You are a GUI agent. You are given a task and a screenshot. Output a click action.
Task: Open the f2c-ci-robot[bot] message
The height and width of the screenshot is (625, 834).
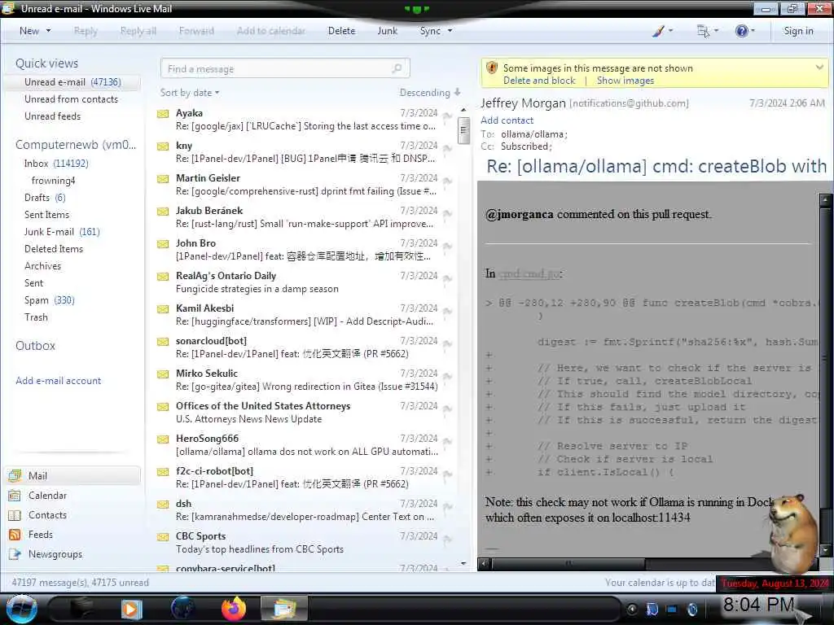coord(305,477)
